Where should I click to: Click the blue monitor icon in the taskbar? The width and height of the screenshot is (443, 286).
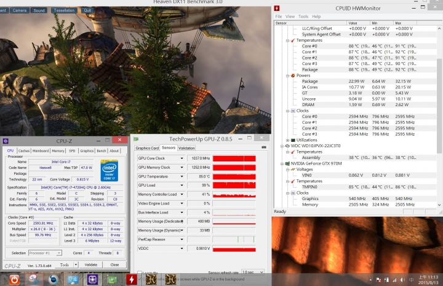73,279
